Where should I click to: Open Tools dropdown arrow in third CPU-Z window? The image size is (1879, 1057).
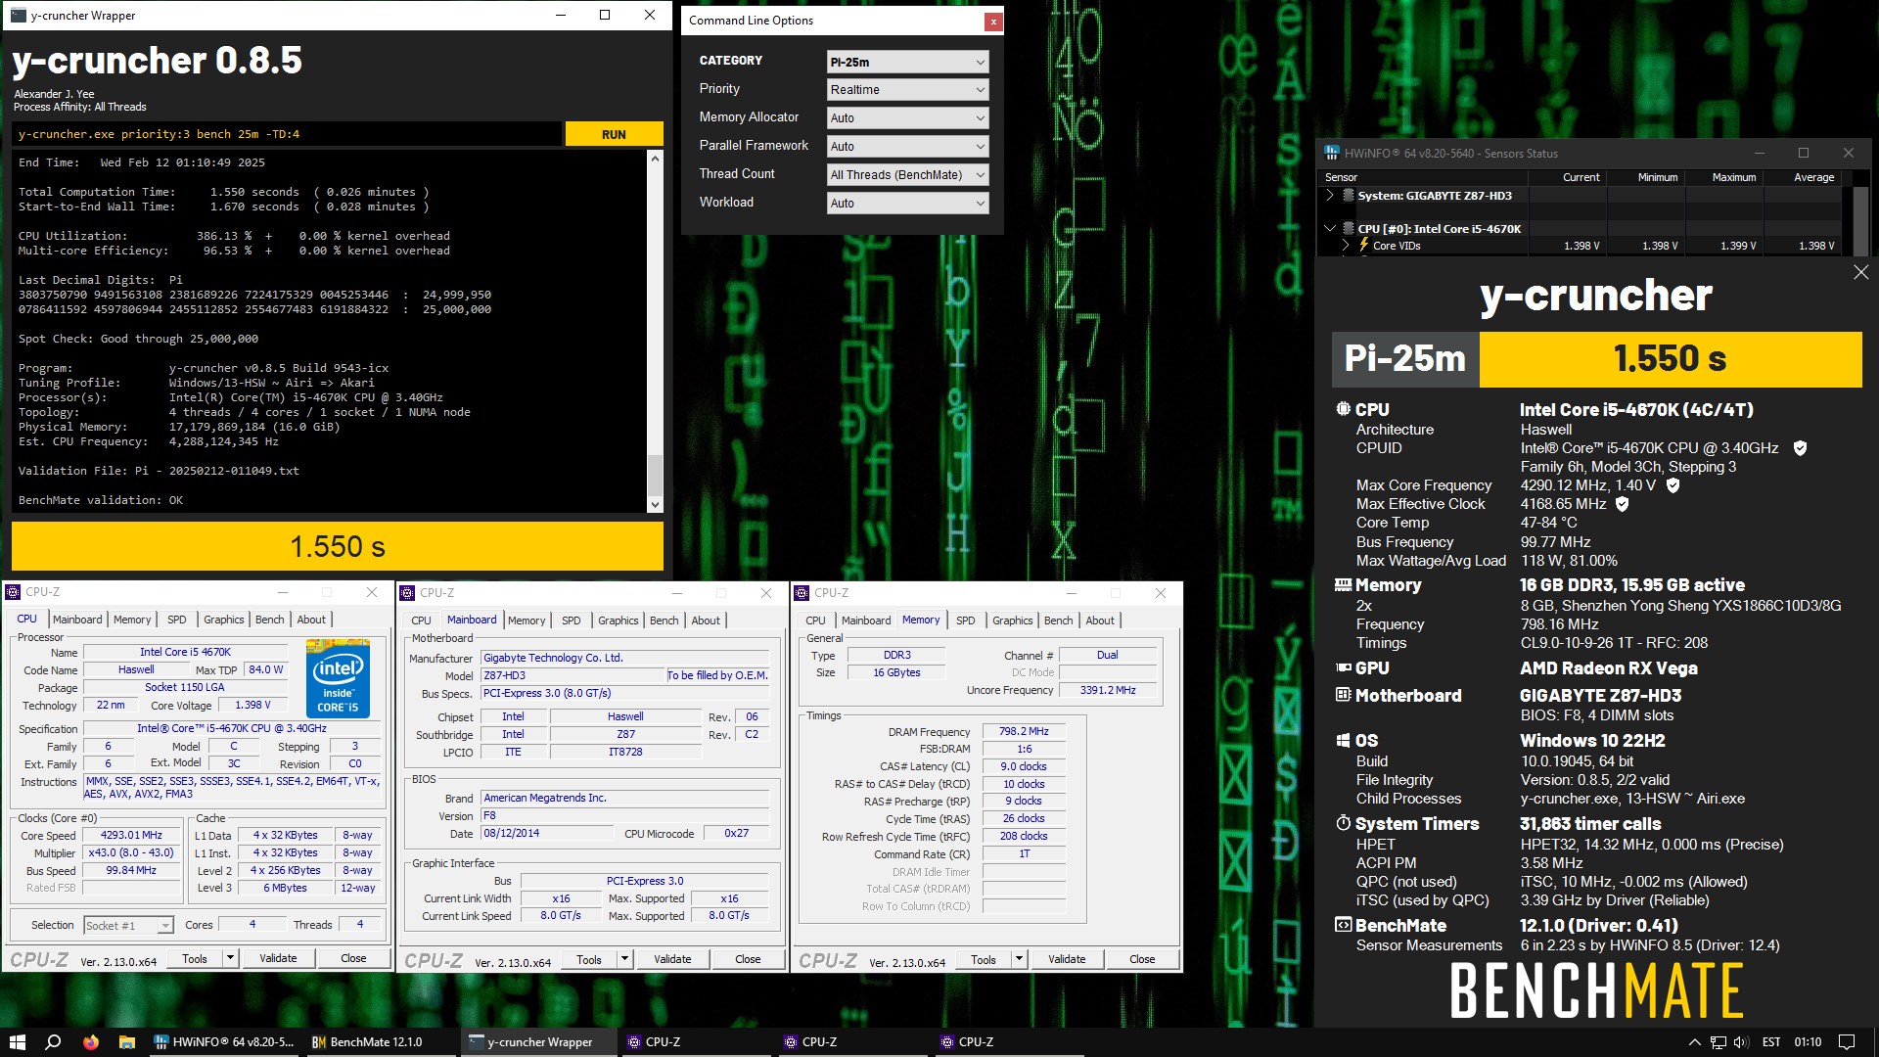tap(1019, 960)
